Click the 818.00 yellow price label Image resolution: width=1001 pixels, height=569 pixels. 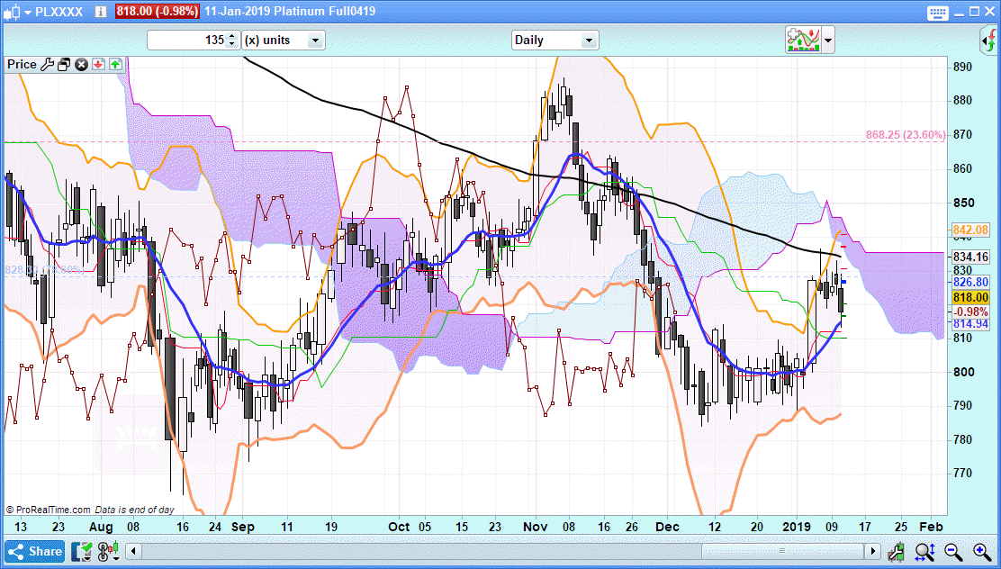[x=970, y=298]
